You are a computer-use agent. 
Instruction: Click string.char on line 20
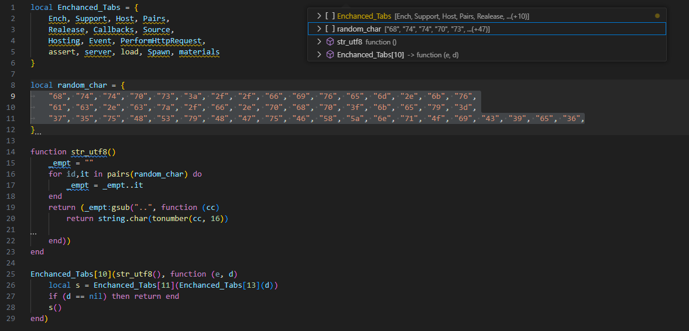click(x=122, y=218)
